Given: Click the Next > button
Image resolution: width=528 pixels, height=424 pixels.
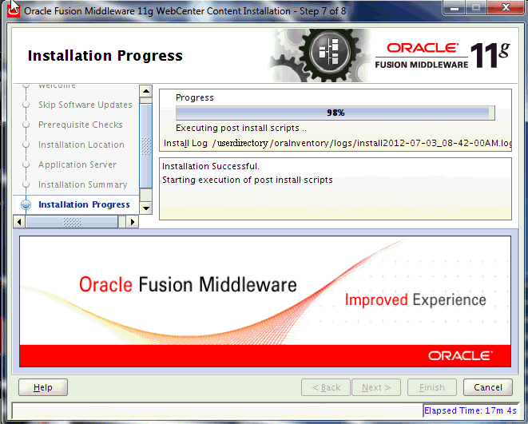Looking at the screenshot, I should (x=376, y=387).
